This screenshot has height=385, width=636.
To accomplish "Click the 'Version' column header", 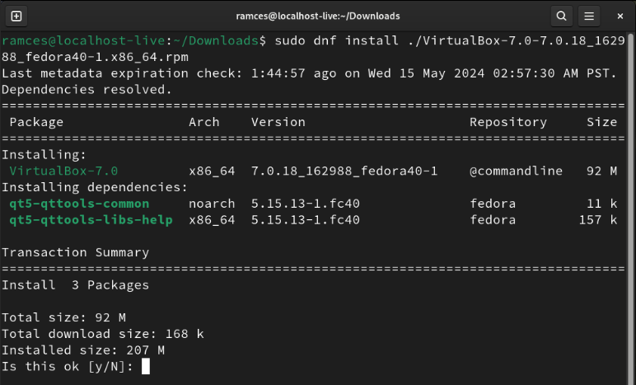I will pos(278,122).
